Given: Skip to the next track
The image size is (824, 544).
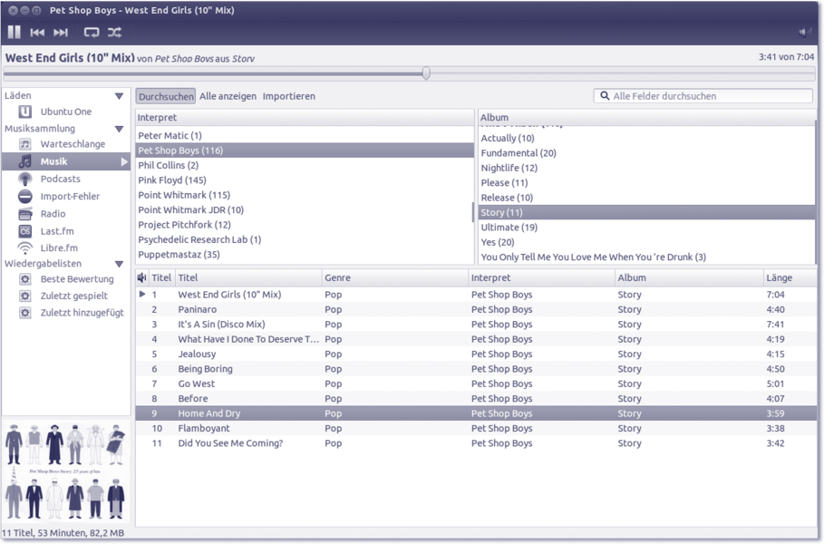Looking at the screenshot, I should click(x=61, y=33).
